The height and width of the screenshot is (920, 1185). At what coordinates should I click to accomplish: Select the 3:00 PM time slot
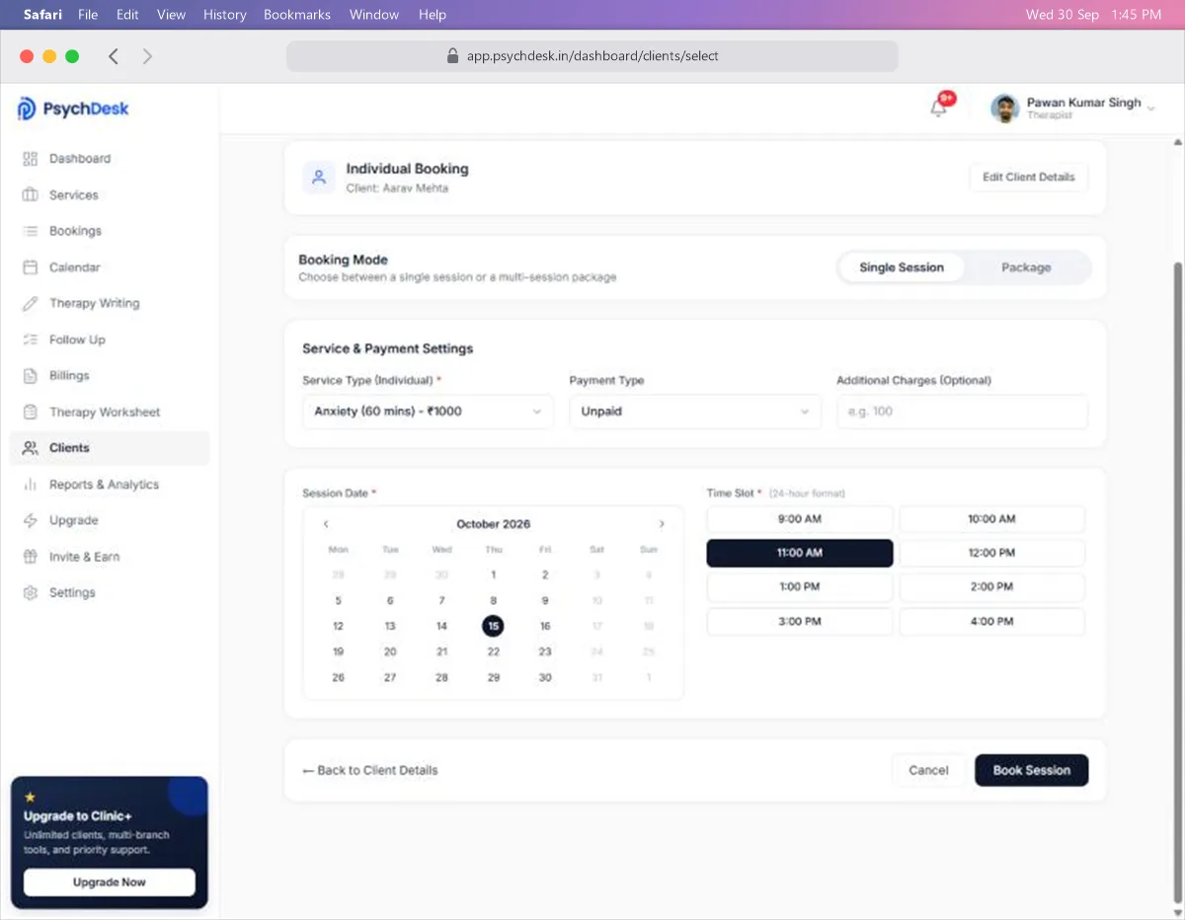click(x=800, y=622)
